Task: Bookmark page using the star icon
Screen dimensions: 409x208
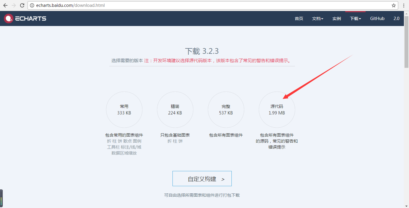Action: [x=394, y=5]
